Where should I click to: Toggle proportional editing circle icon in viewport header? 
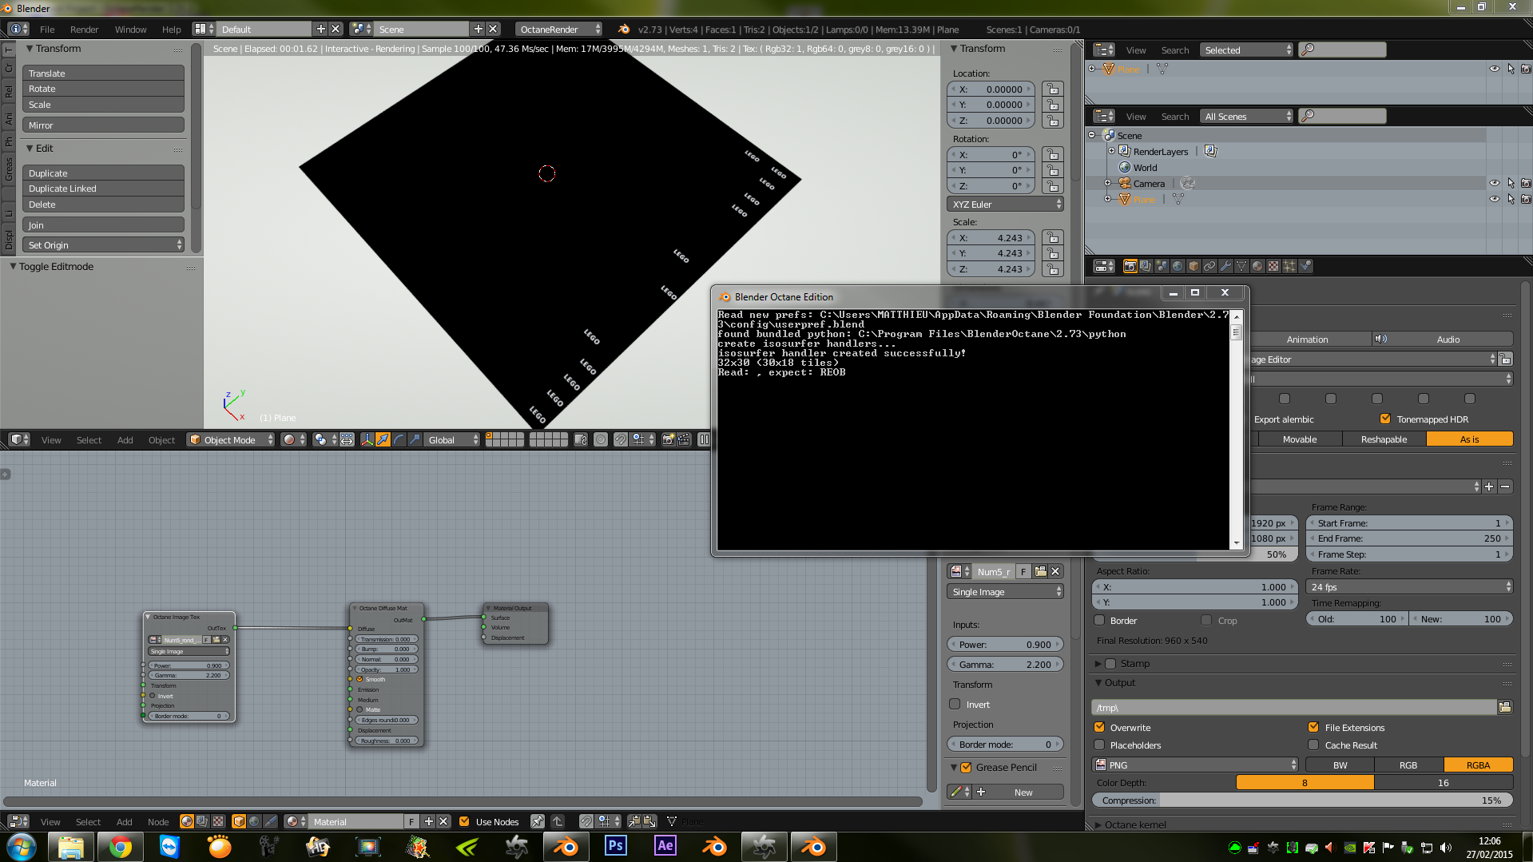[x=601, y=439]
